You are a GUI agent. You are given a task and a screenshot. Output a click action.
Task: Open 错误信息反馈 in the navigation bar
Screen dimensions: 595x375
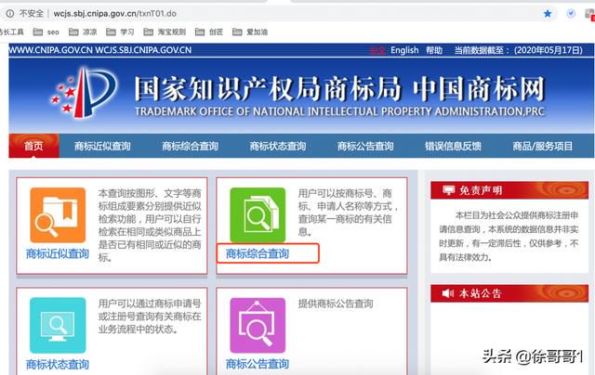pyautogui.click(x=453, y=146)
